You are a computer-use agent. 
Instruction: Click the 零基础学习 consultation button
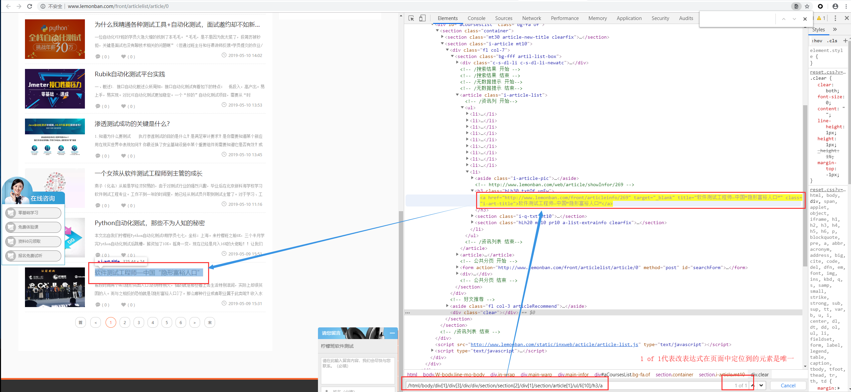coord(33,212)
